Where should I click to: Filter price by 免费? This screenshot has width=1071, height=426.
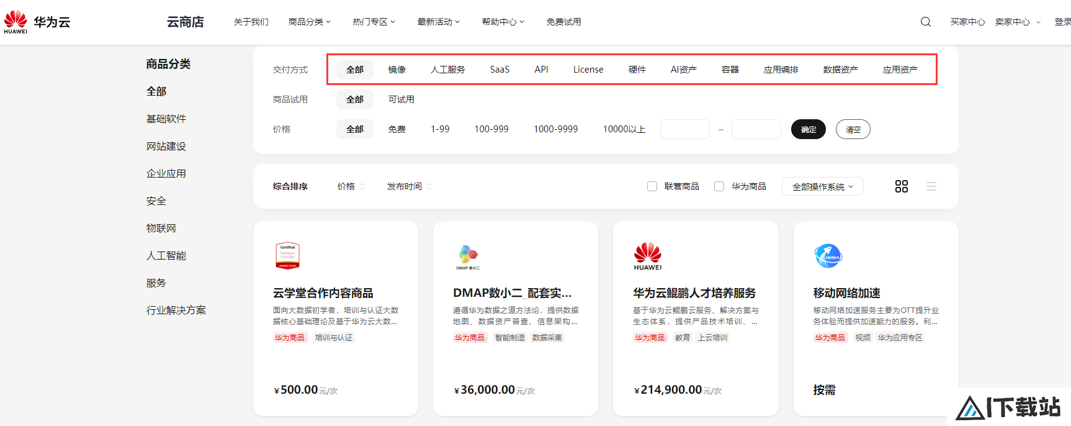coord(397,129)
